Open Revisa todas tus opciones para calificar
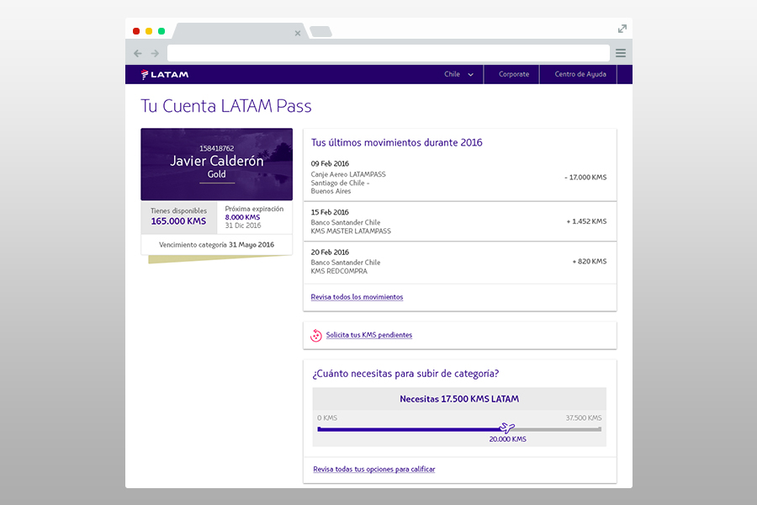This screenshot has height=505, width=757. click(374, 469)
